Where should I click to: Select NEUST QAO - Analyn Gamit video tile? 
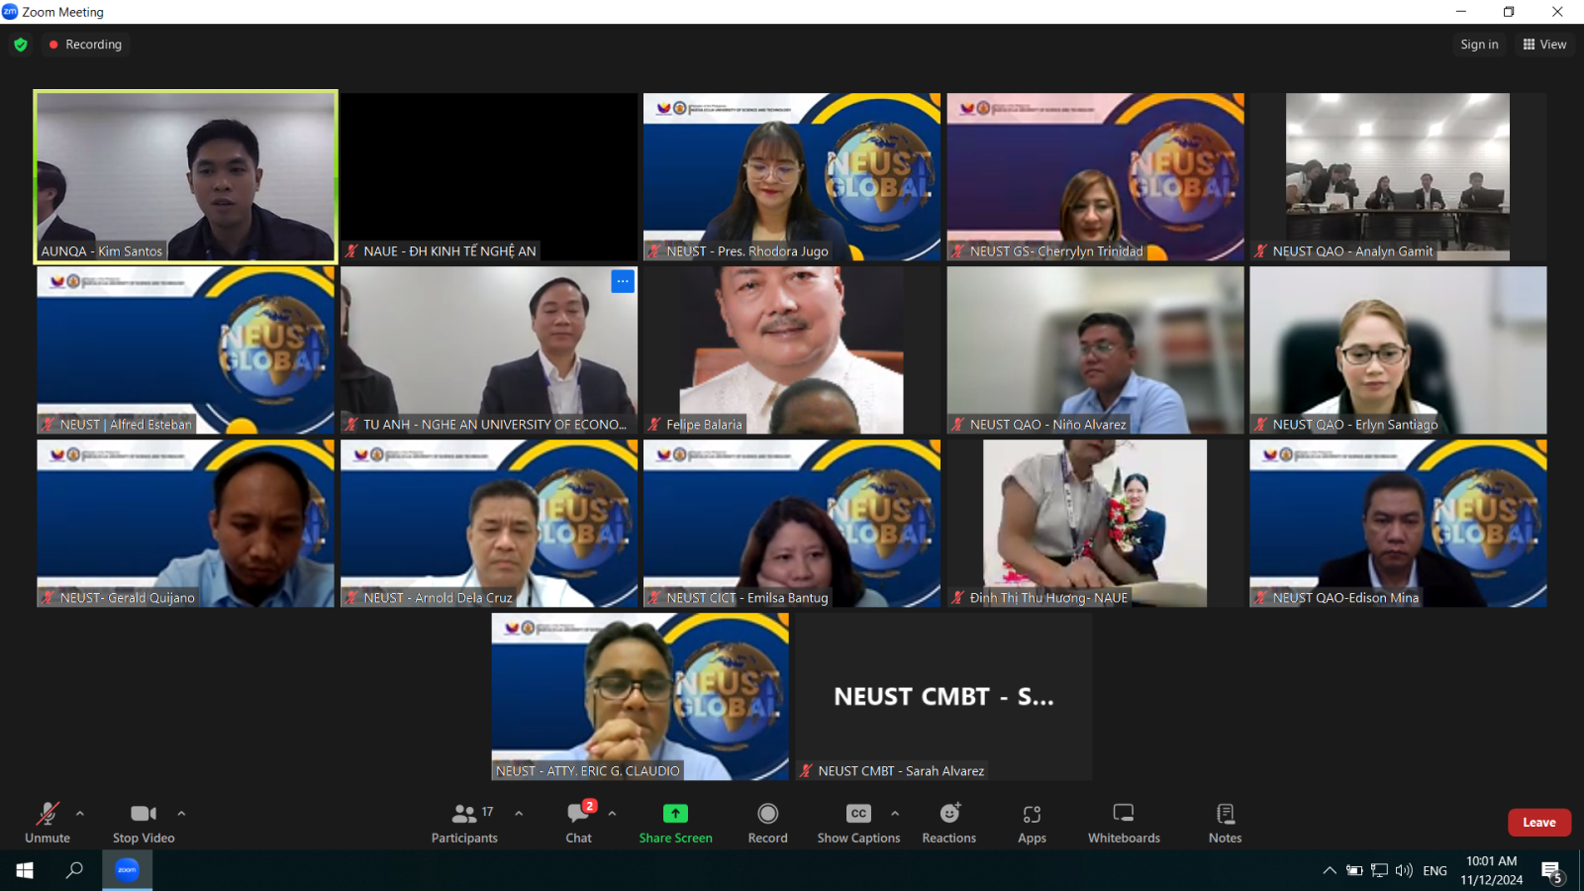(x=1398, y=177)
